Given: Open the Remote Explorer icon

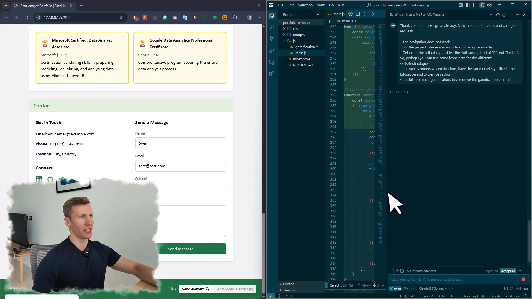Looking at the screenshot, I should tap(272, 62).
